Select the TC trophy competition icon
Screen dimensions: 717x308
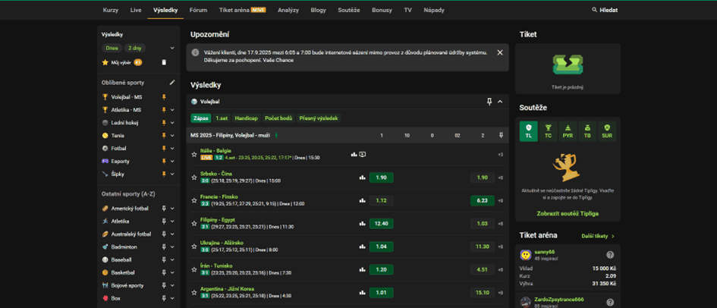pyautogui.click(x=549, y=131)
